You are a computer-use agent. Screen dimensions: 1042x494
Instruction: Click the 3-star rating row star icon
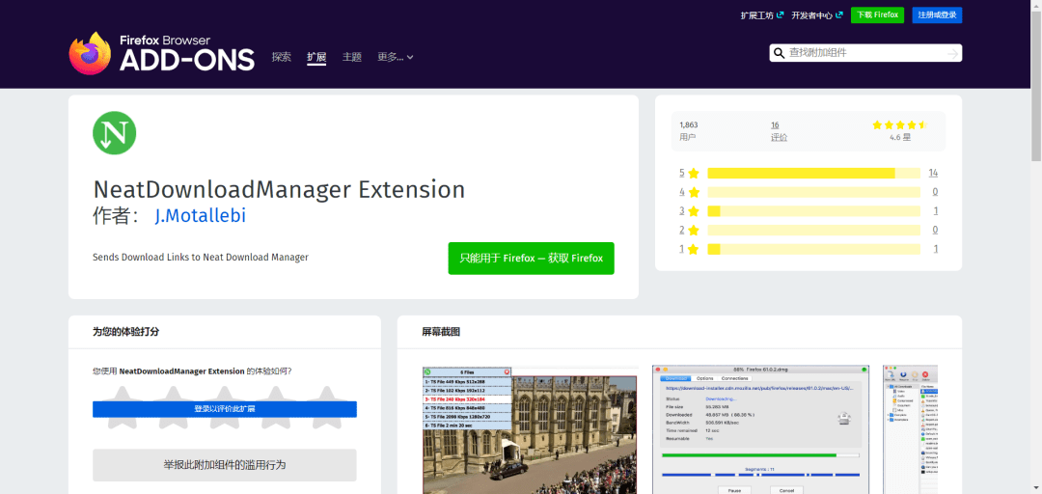pos(694,211)
